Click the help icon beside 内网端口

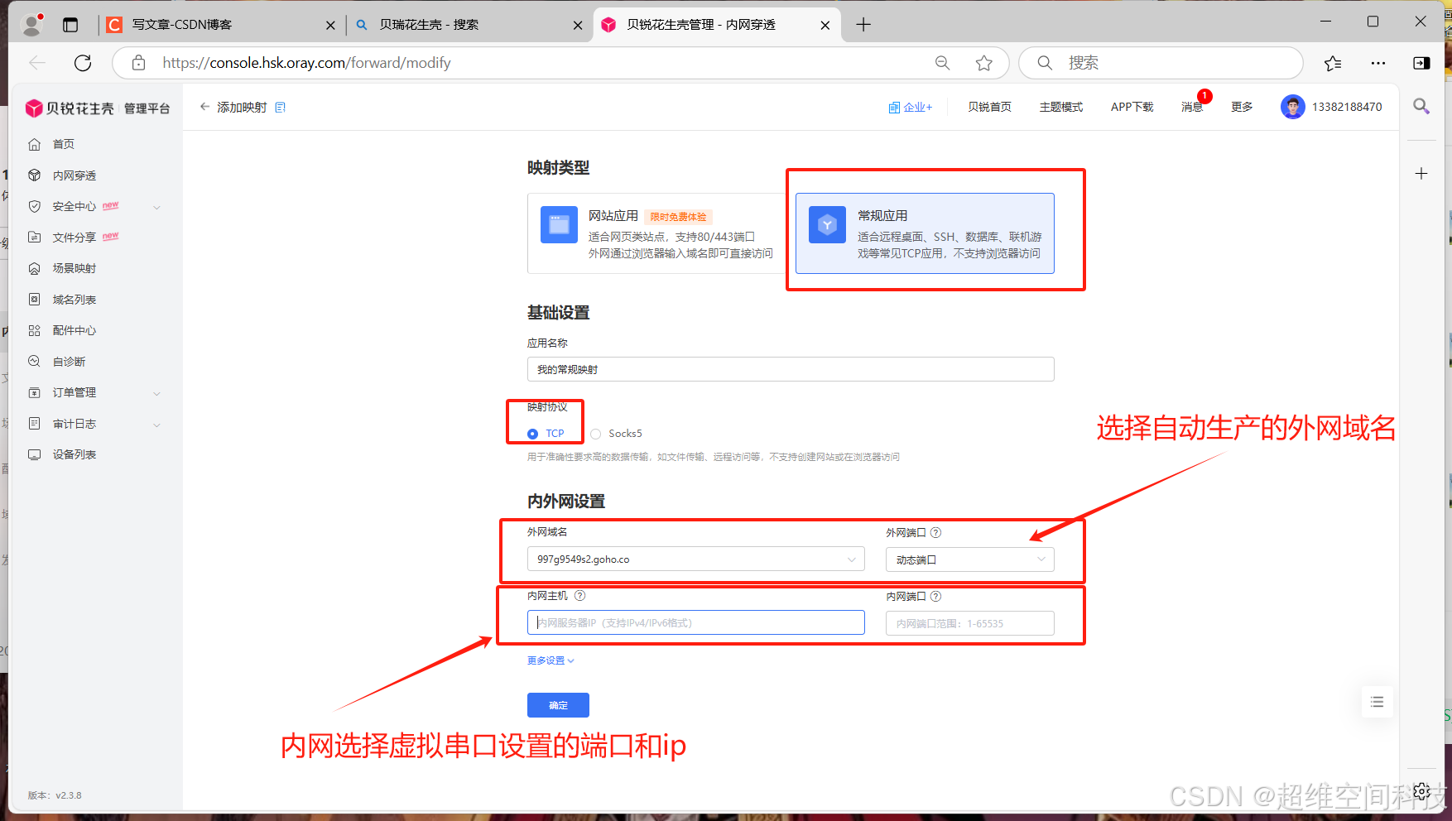(935, 597)
